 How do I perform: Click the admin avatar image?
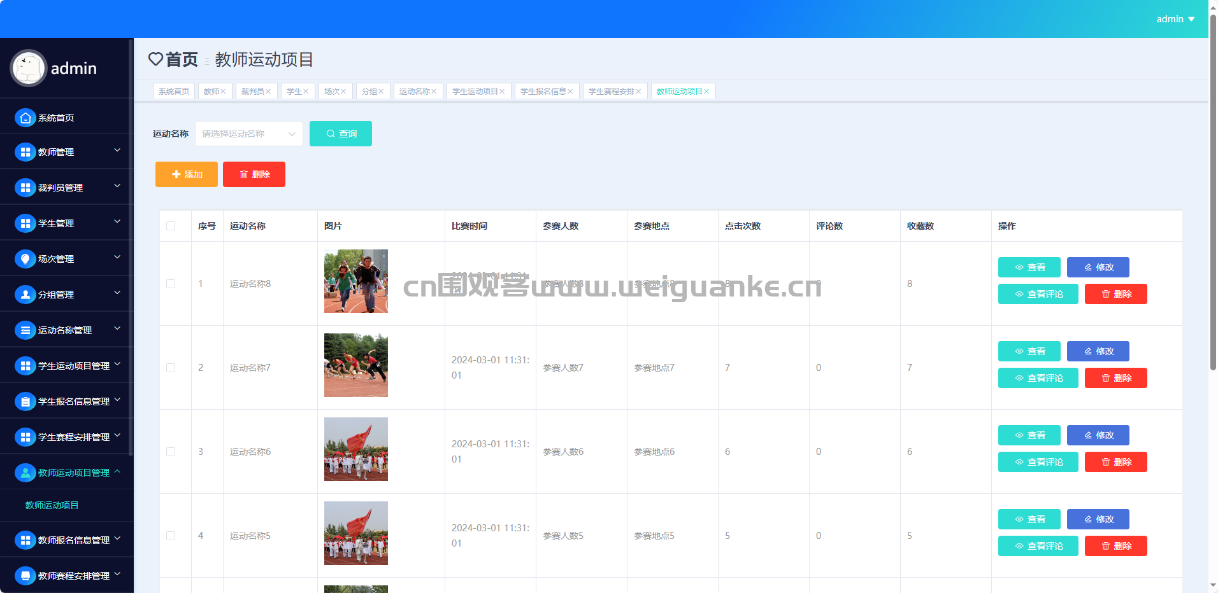29,68
